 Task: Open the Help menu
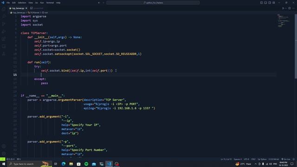point(58,3)
